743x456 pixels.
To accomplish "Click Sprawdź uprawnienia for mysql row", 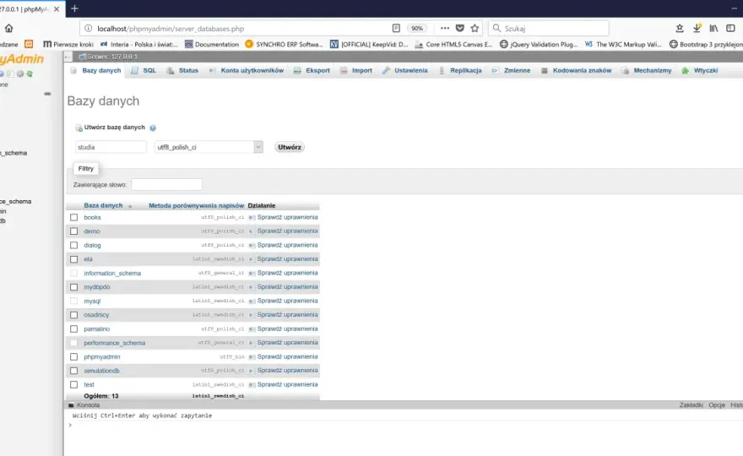I will (287, 301).
